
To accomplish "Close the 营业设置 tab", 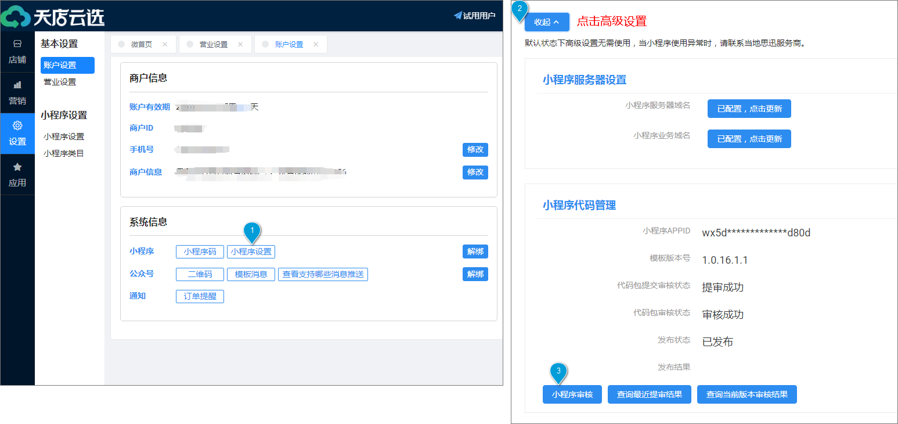I will (240, 44).
